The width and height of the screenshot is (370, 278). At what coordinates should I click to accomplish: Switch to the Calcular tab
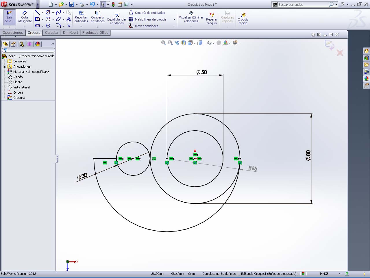coord(52,33)
